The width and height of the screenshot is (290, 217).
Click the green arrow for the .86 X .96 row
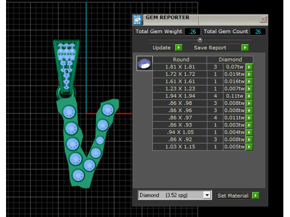250,110
